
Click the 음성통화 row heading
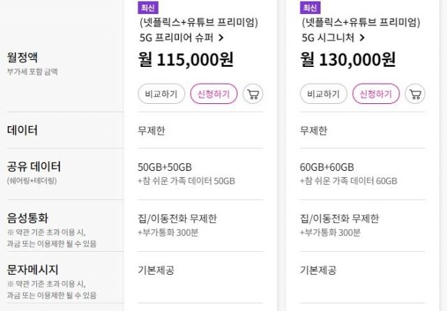point(28,218)
